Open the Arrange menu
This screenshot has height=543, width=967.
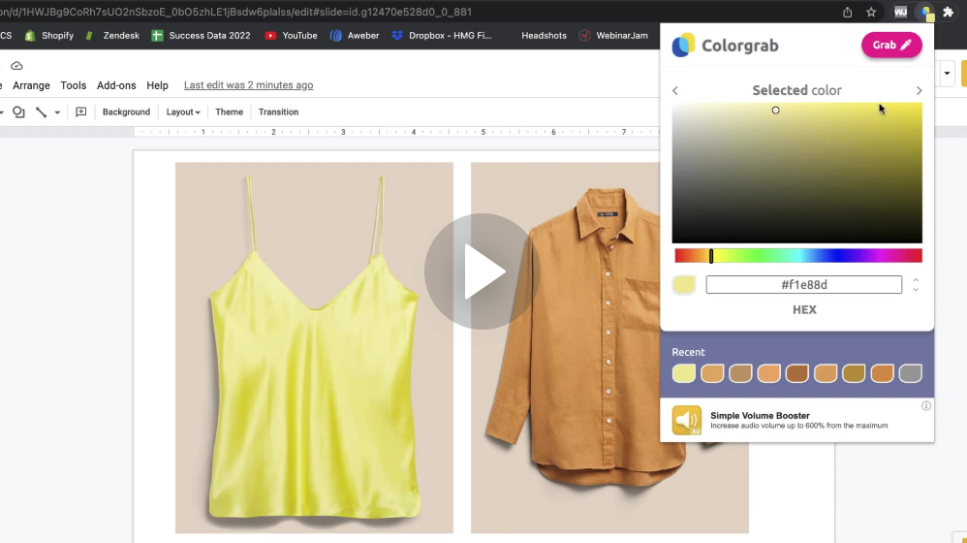[31, 85]
